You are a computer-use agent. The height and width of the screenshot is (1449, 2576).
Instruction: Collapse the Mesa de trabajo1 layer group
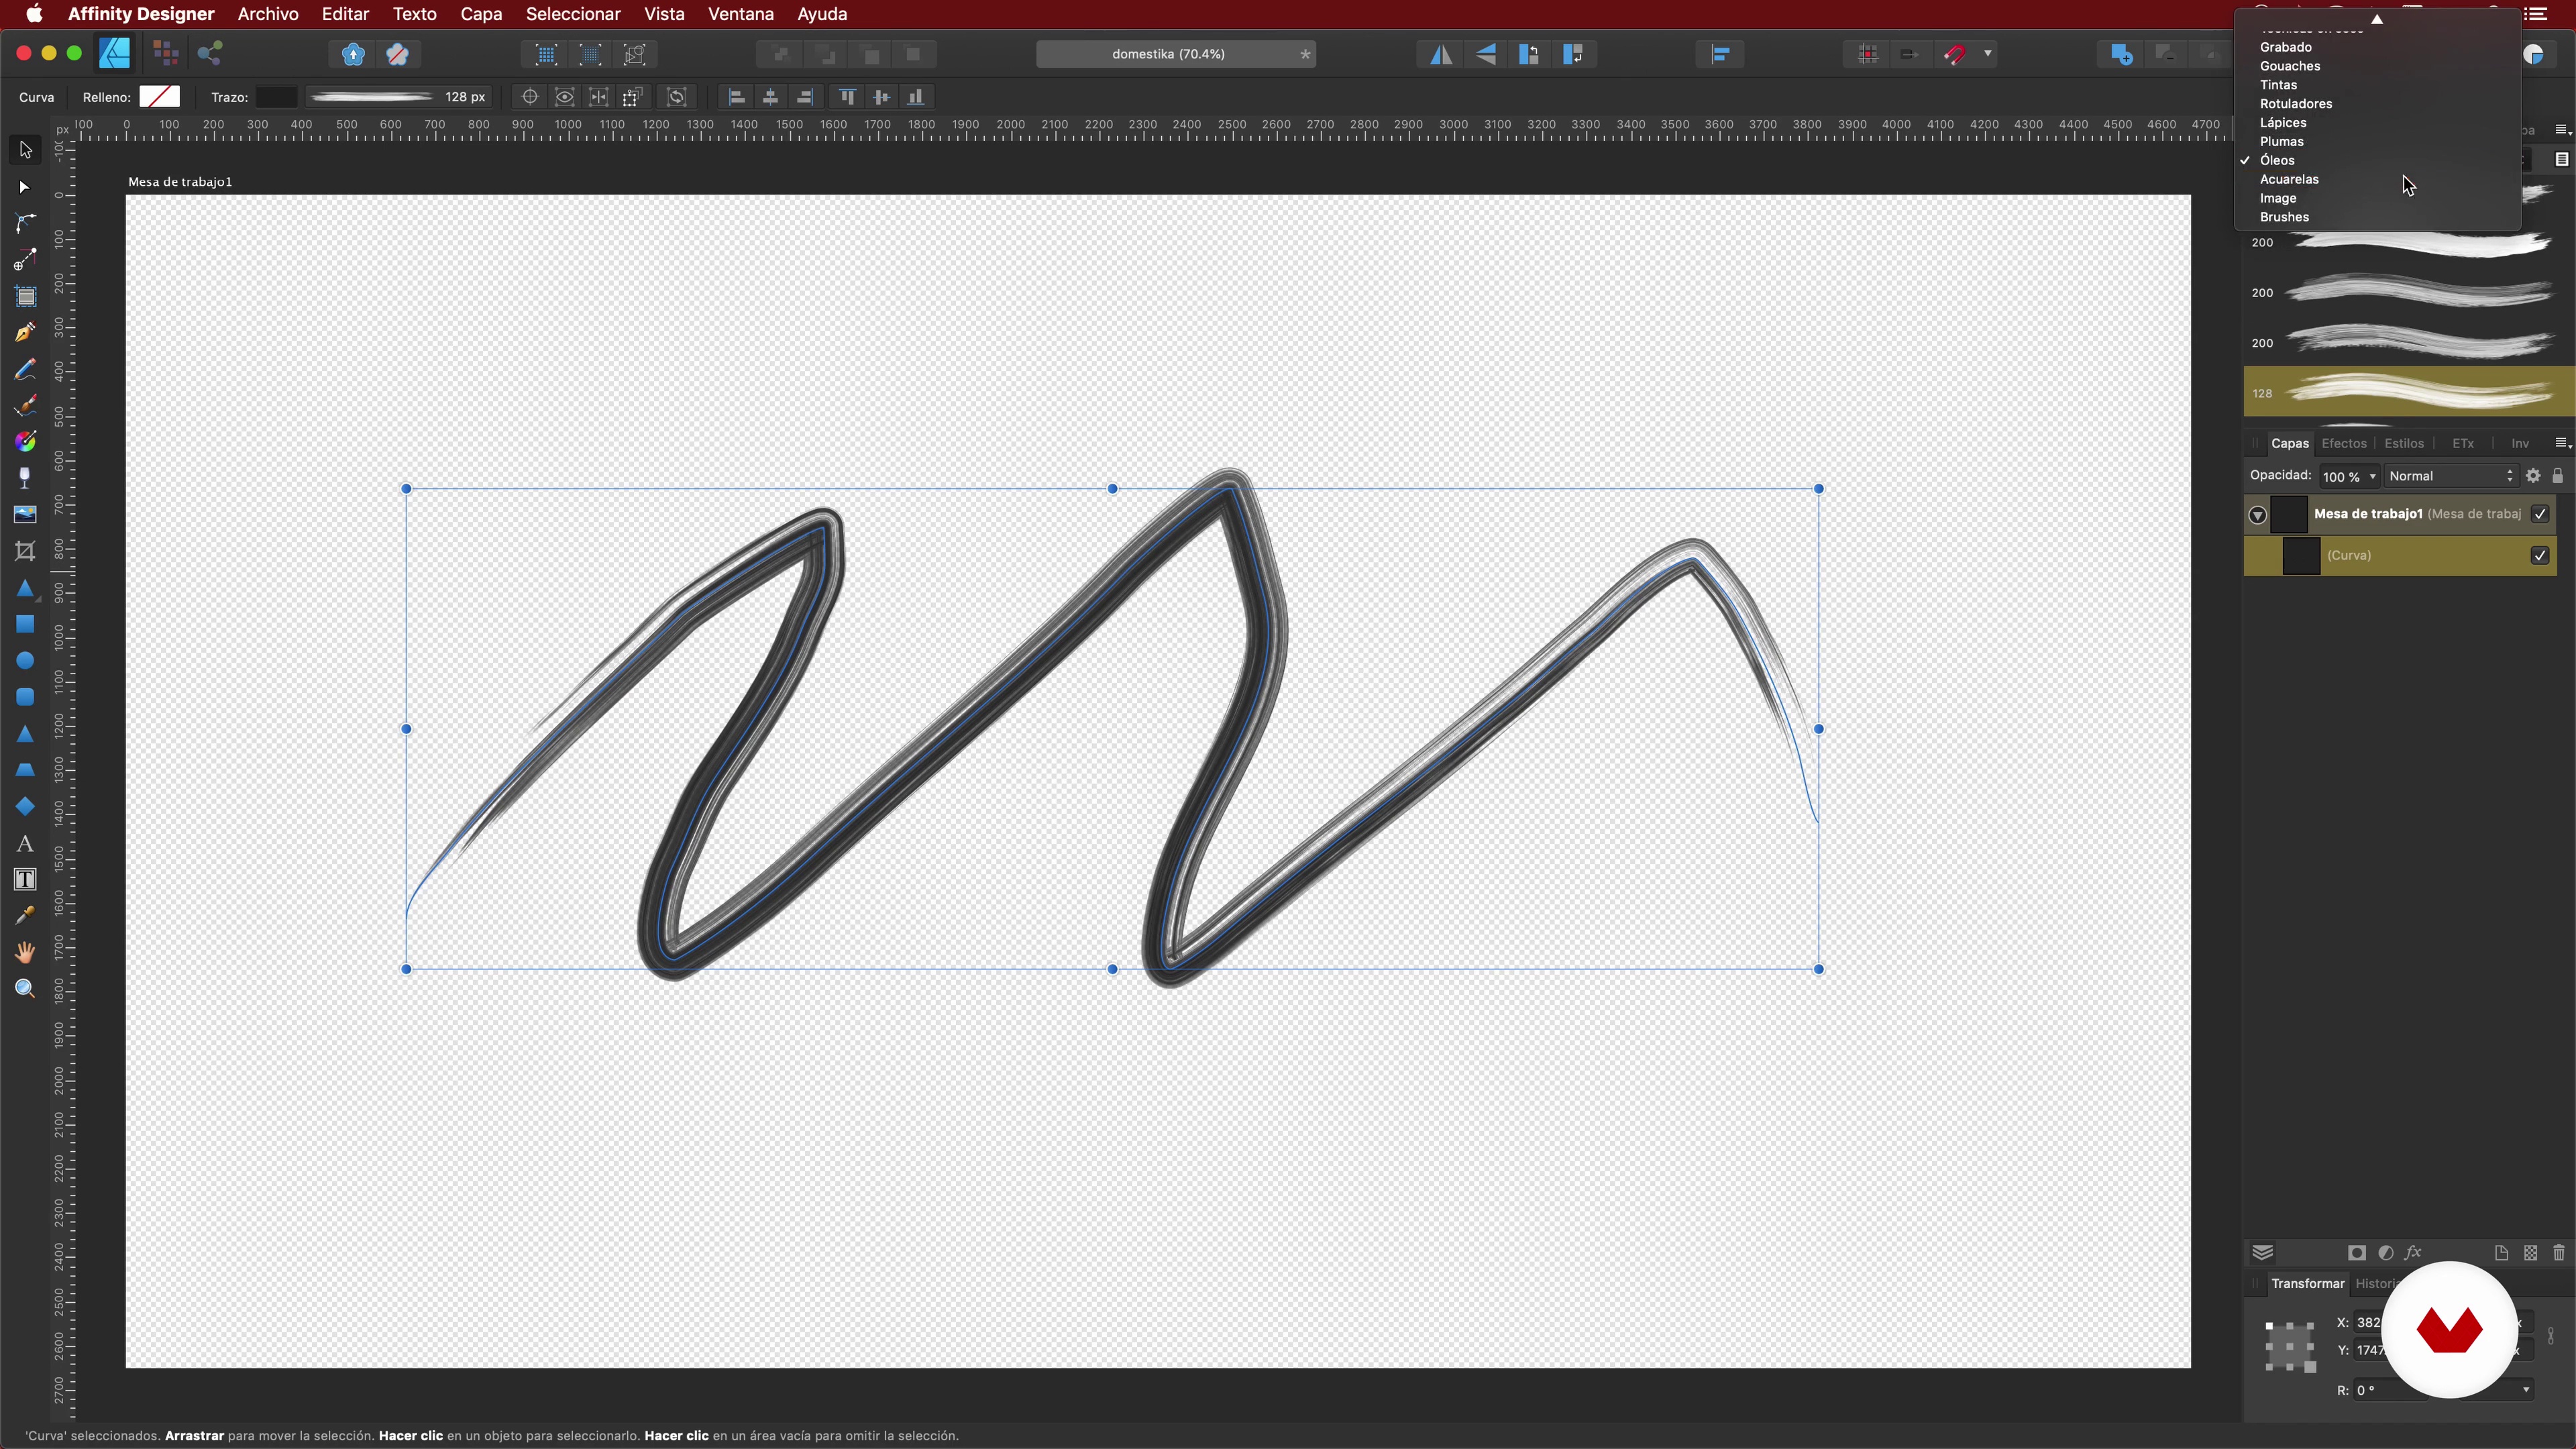click(2257, 515)
